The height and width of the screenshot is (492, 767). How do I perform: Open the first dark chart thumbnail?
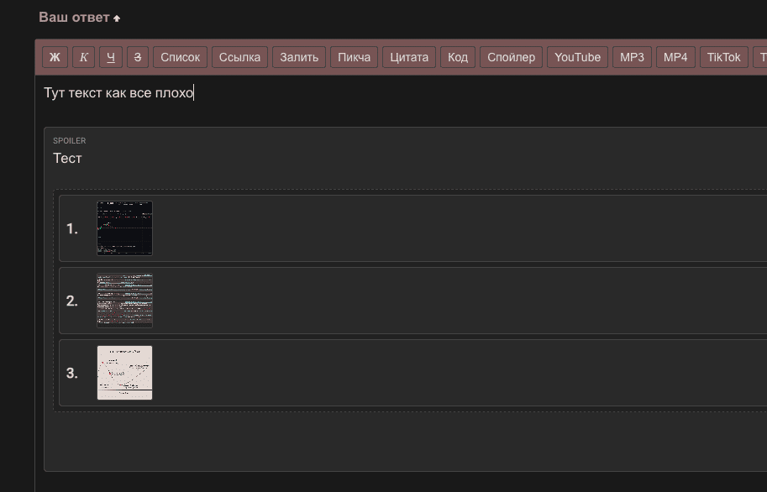tap(124, 228)
